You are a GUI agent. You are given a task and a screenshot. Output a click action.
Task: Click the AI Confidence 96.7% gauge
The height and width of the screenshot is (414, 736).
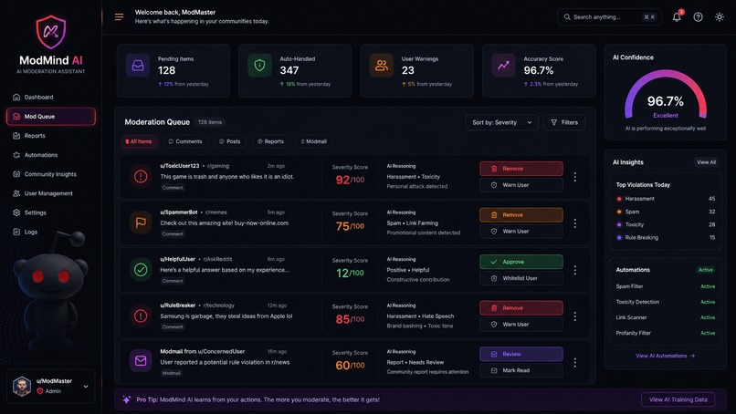pos(665,95)
